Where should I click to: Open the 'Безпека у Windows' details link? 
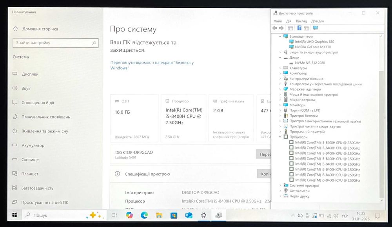[152, 65]
